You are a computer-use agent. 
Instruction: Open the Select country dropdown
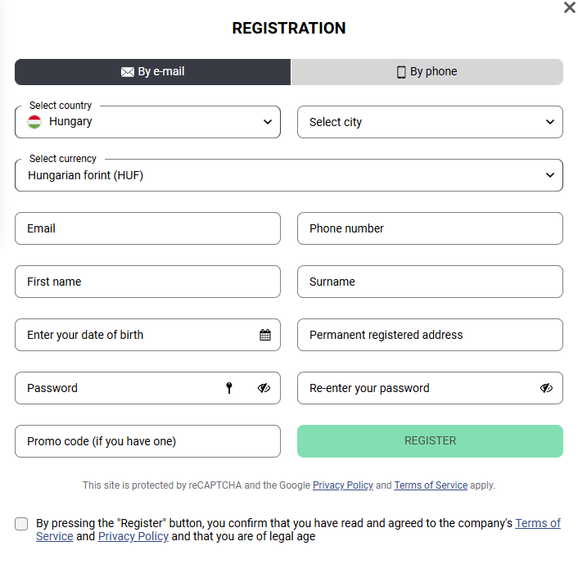click(x=148, y=122)
